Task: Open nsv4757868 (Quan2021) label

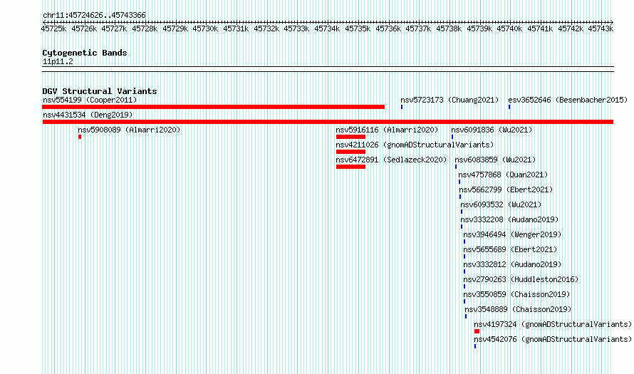Action: tap(503, 175)
